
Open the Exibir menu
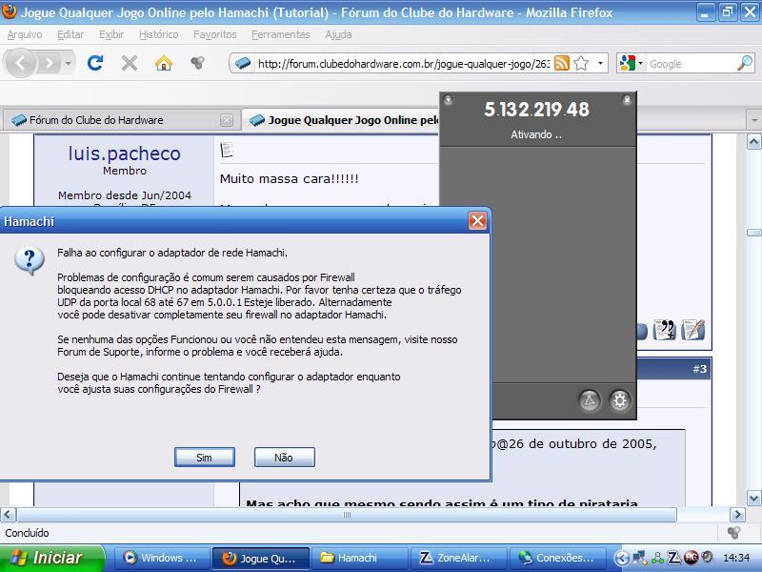111,34
